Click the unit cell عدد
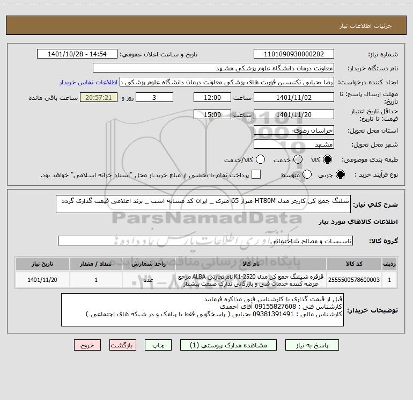This screenshot has height=400, width=413. (149, 280)
